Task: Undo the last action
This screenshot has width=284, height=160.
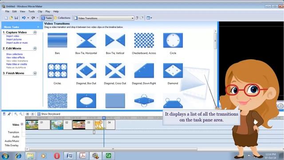Action: point(24,18)
